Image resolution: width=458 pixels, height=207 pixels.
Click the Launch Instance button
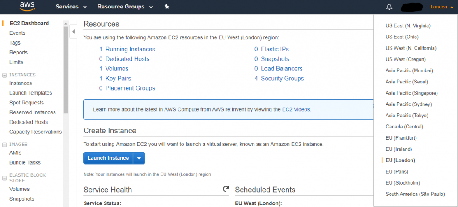click(108, 158)
